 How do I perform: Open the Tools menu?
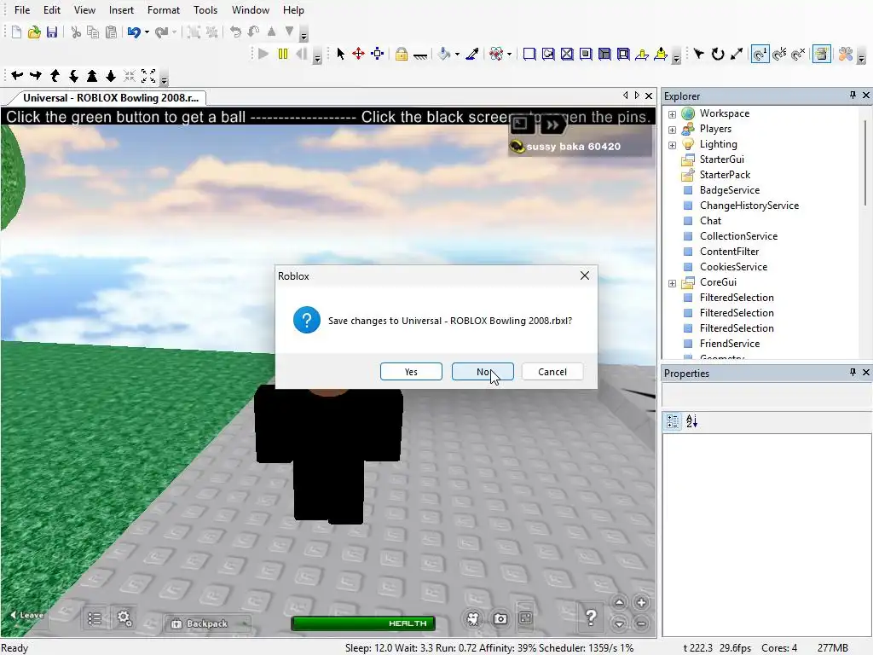point(205,10)
